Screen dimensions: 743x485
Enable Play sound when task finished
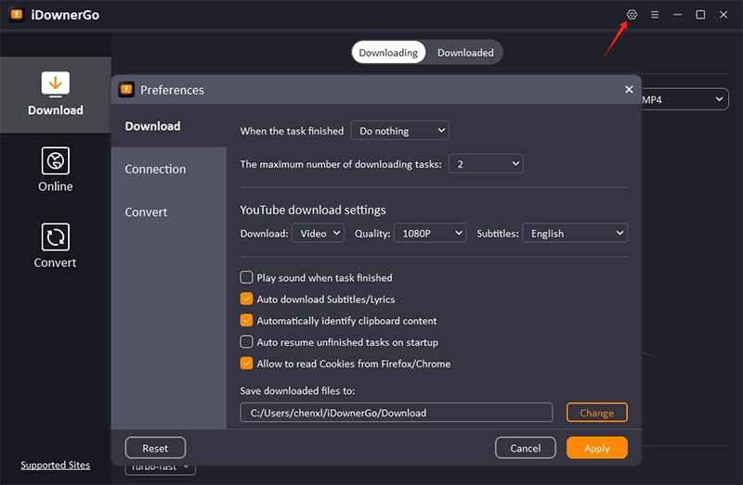[246, 277]
